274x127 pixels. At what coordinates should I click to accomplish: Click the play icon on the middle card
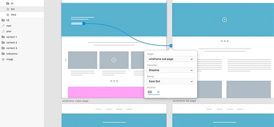[x=114, y=60]
